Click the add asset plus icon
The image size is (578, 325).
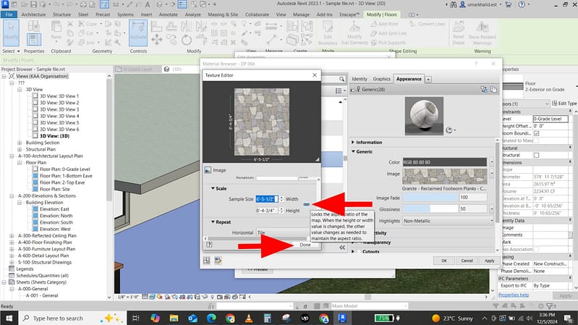click(x=428, y=78)
